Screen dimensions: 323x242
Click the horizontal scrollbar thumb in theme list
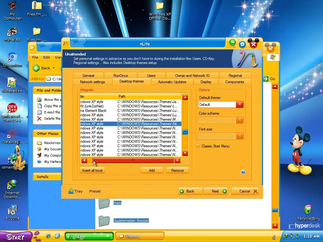point(133,160)
